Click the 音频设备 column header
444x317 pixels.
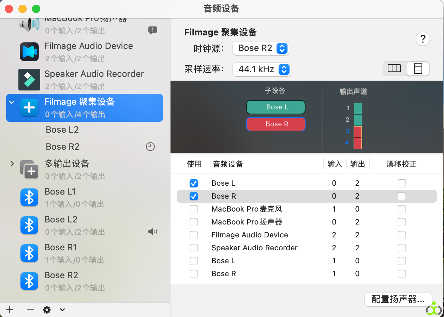(228, 164)
